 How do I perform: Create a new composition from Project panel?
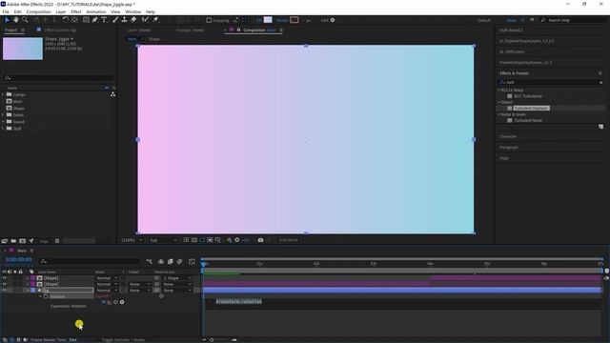[x=23, y=241]
